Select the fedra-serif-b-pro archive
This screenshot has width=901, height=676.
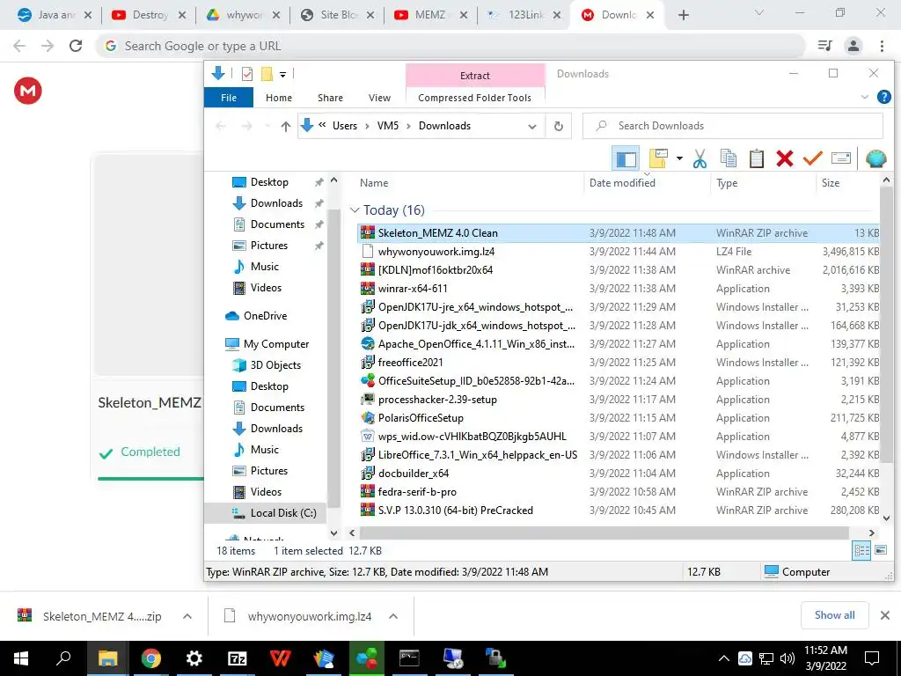tap(417, 492)
